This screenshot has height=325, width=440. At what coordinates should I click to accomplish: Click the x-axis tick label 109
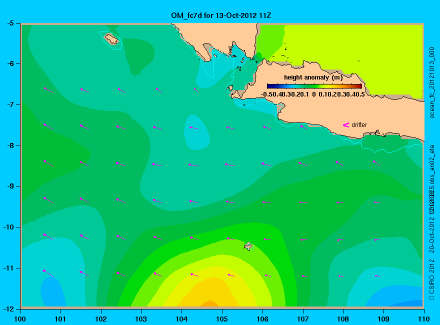coord(383,319)
